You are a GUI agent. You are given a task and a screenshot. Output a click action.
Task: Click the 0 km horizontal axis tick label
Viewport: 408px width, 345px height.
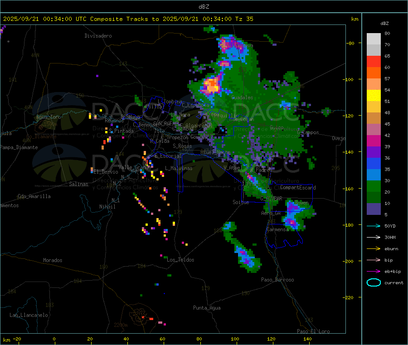click(54, 339)
